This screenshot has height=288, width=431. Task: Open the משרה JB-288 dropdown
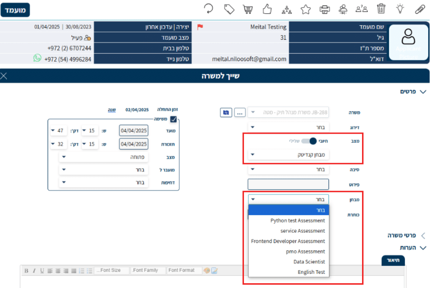[288, 112]
